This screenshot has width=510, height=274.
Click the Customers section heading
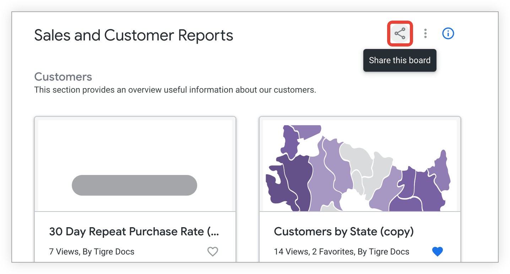coord(63,77)
